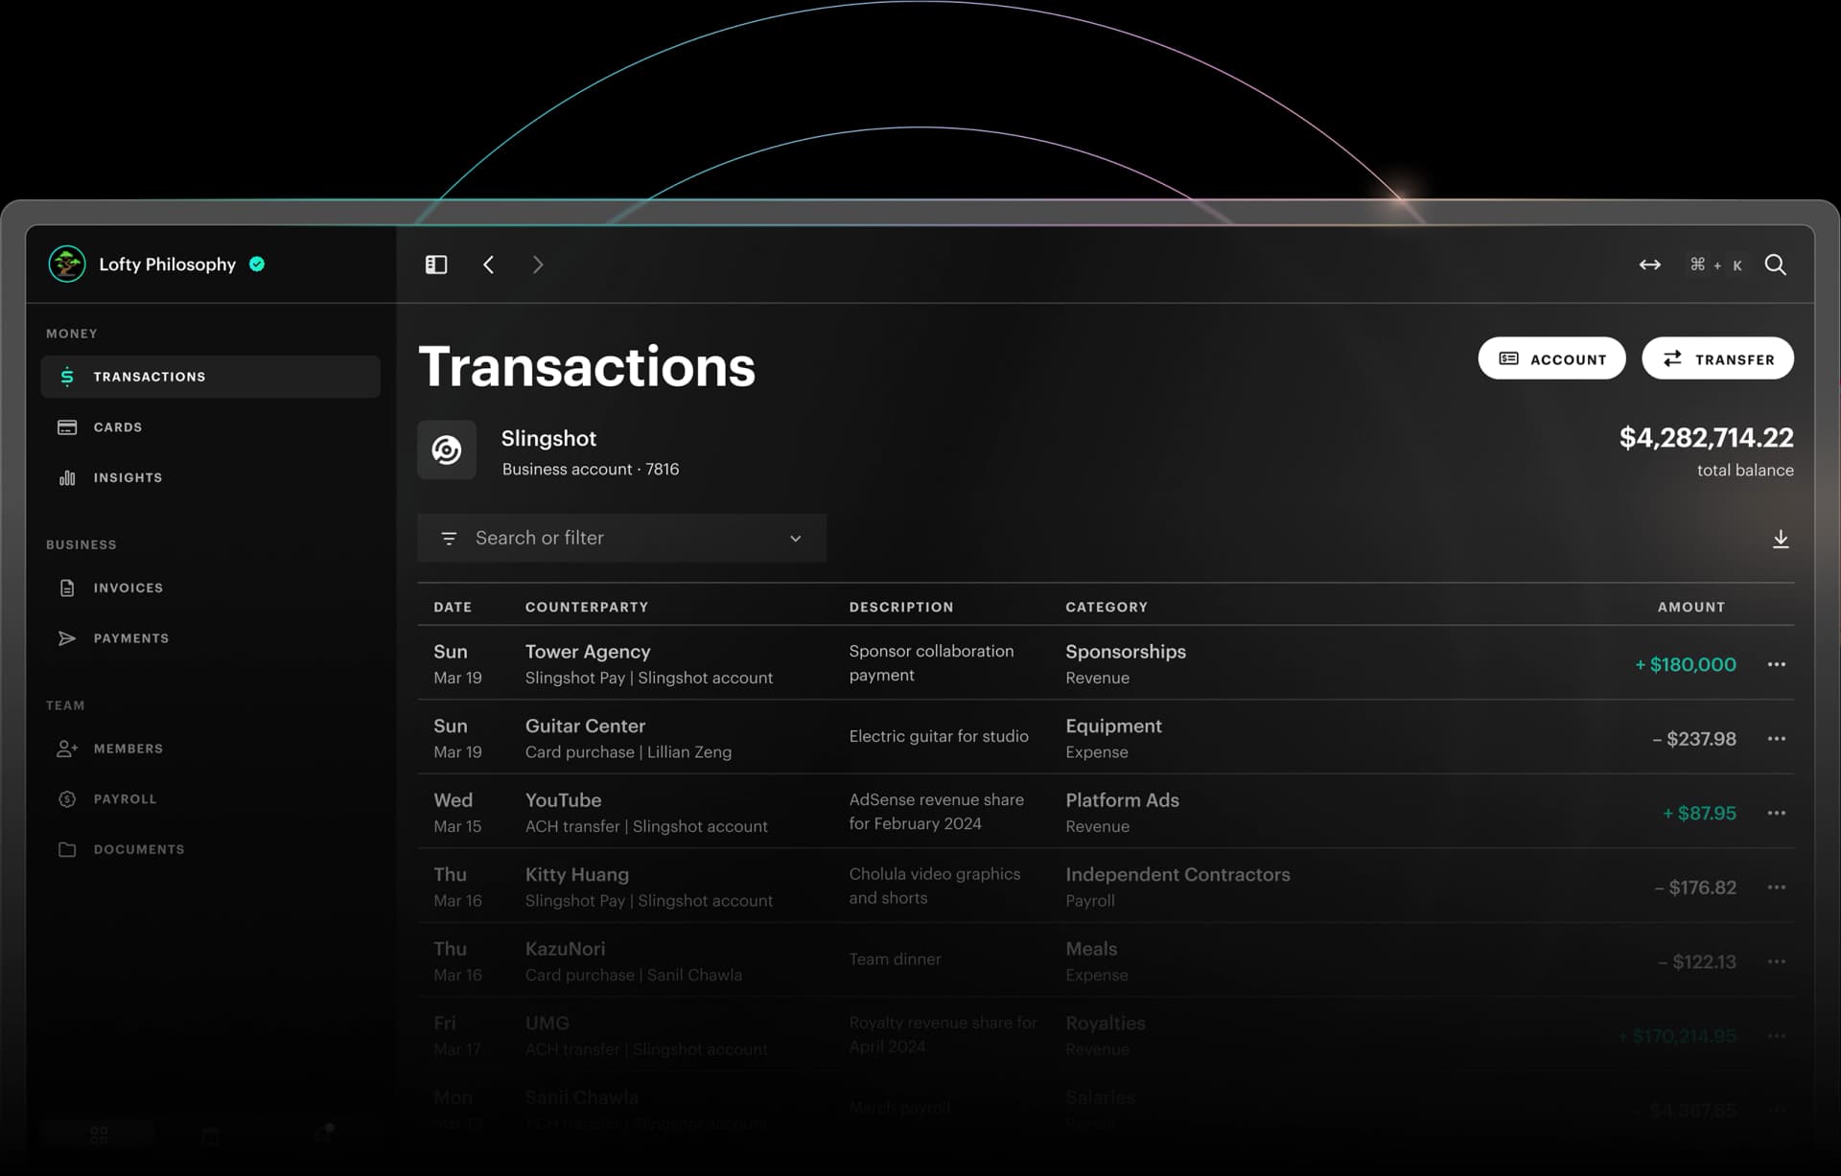Click back navigation arrow
This screenshot has width=1841, height=1176.
pos(488,265)
